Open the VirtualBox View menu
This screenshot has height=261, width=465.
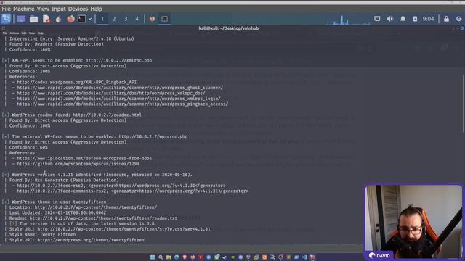tap(43, 9)
